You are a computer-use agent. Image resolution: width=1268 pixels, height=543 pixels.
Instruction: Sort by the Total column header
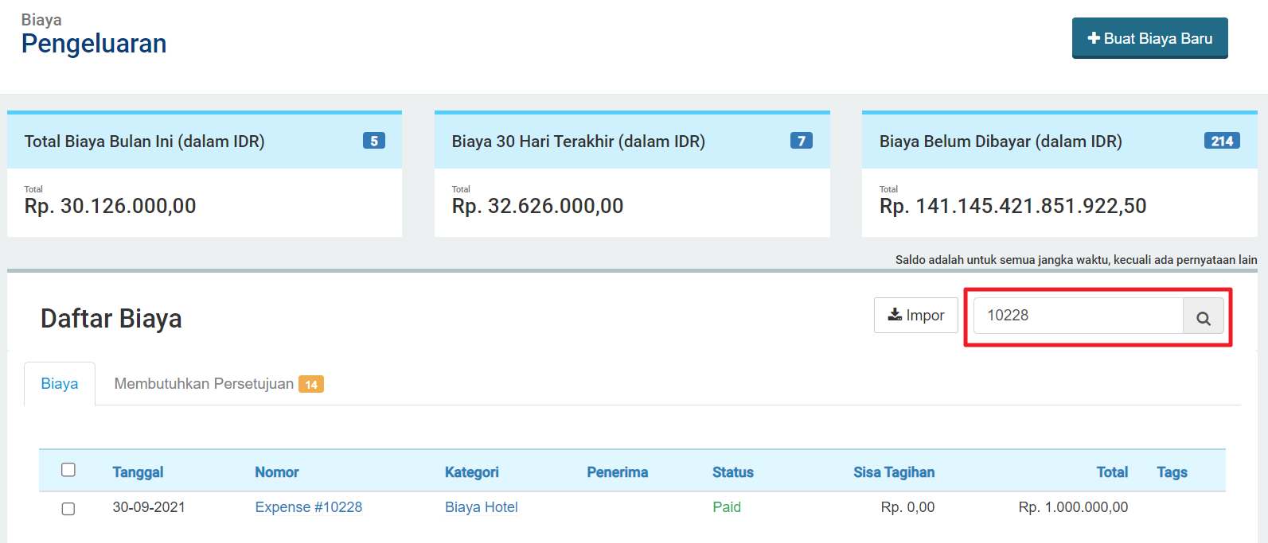1111,472
